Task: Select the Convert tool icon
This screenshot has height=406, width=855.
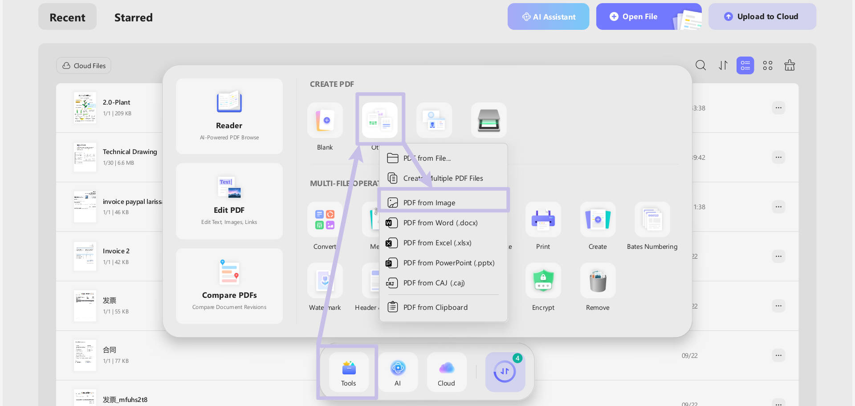Action: [325, 219]
